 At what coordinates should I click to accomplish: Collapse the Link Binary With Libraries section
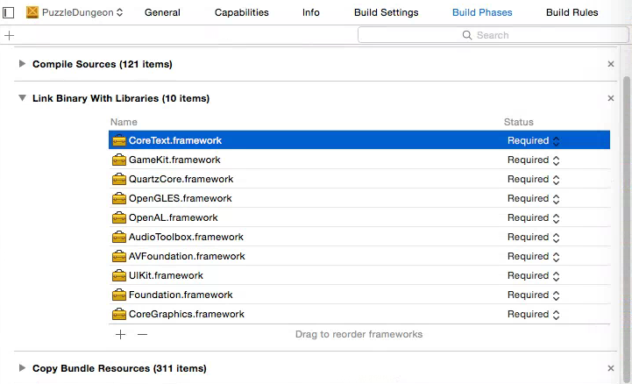[22, 98]
